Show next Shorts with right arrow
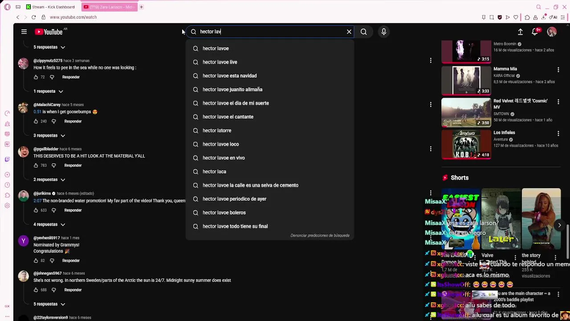The width and height of the screenshot is (570, 321). tap(559, 226)
